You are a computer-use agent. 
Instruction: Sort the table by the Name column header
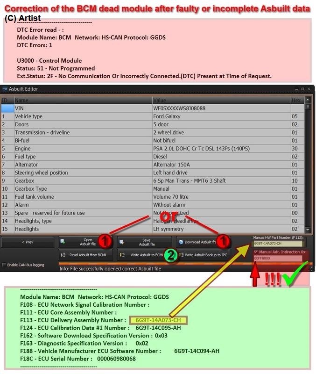(83, 100)
